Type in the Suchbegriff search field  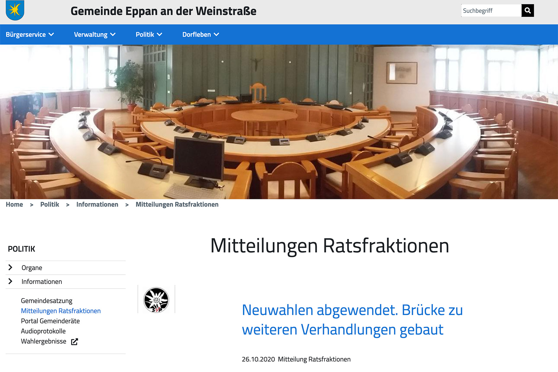click(491, 11)
